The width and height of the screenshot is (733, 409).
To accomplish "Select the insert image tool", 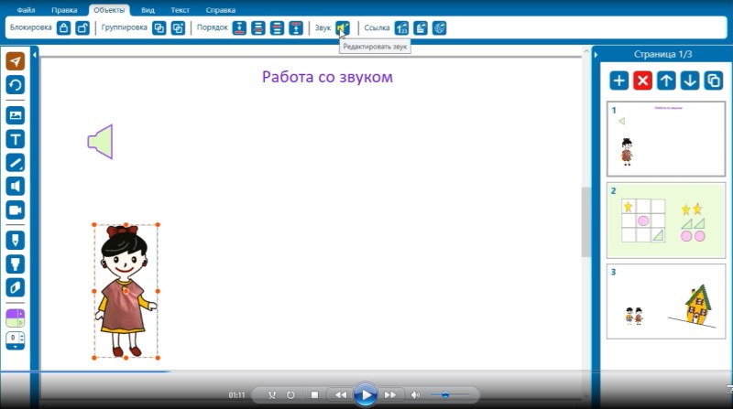I will 16,115.
